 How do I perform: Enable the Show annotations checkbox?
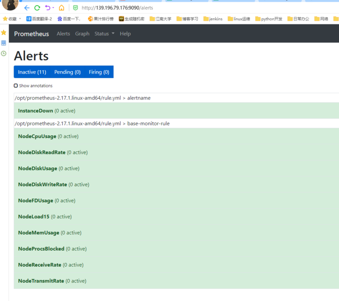coord(16,86)
